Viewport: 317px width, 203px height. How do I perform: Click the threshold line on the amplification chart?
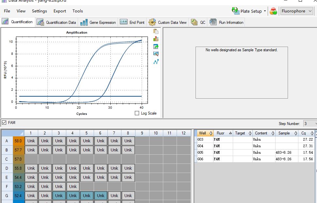pos(80,96)
